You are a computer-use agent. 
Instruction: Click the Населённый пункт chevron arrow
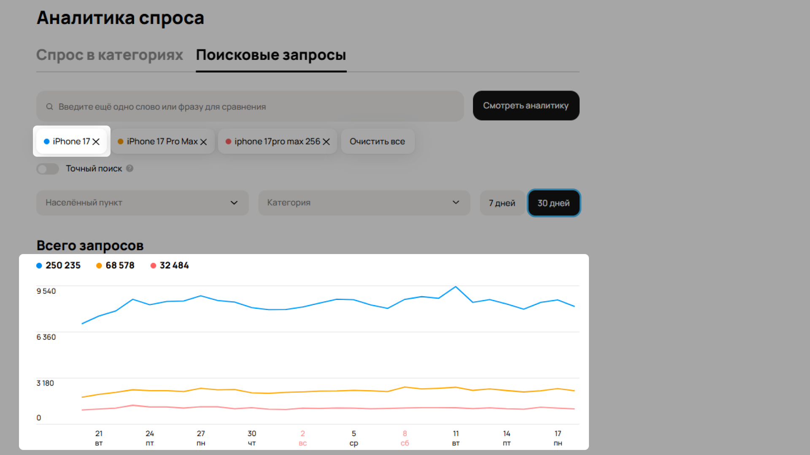click(x=234, y=203)
